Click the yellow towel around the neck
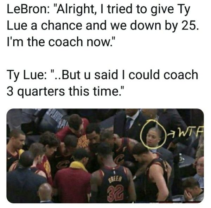The width and height of the screenshot is (211, 208). coord(77,165)
